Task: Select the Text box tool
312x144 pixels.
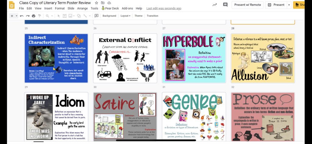Action: tap(65, 16)
